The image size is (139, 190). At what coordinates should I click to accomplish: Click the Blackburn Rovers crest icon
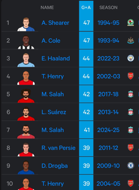[x=130, y=23]
